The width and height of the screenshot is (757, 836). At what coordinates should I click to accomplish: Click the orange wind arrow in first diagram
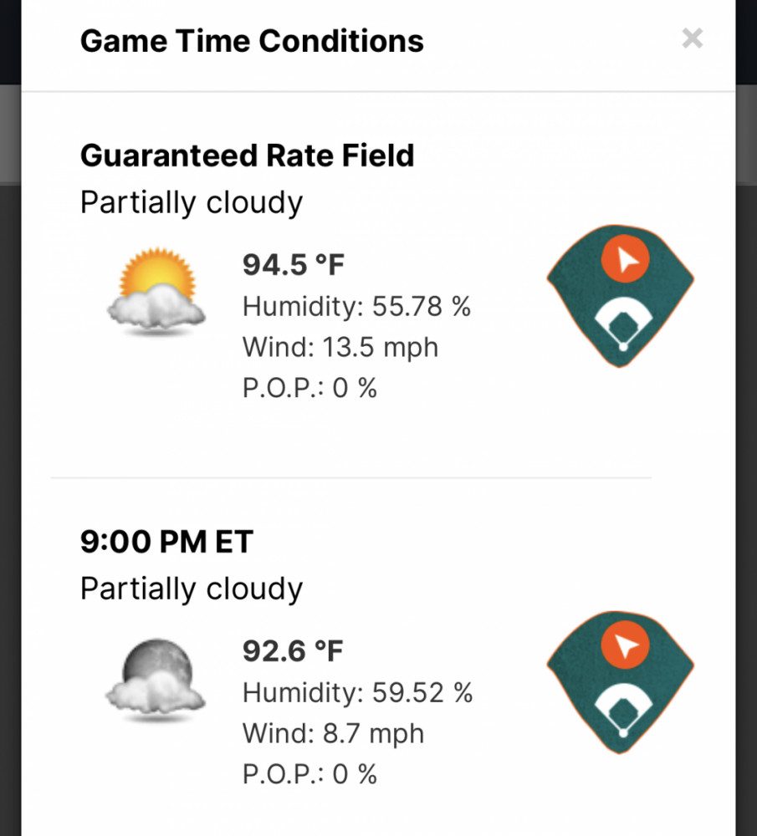point(625,258)
